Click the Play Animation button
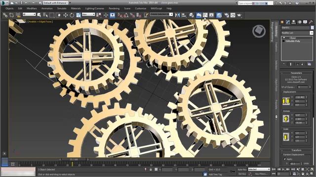Screen dimensions: 316x177 [x=284, y=170]
